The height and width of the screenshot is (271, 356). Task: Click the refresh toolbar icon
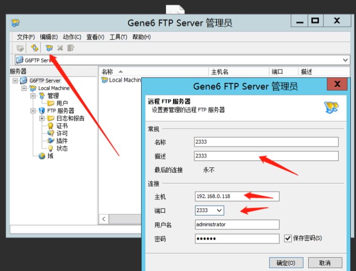(x=35, y=48)
